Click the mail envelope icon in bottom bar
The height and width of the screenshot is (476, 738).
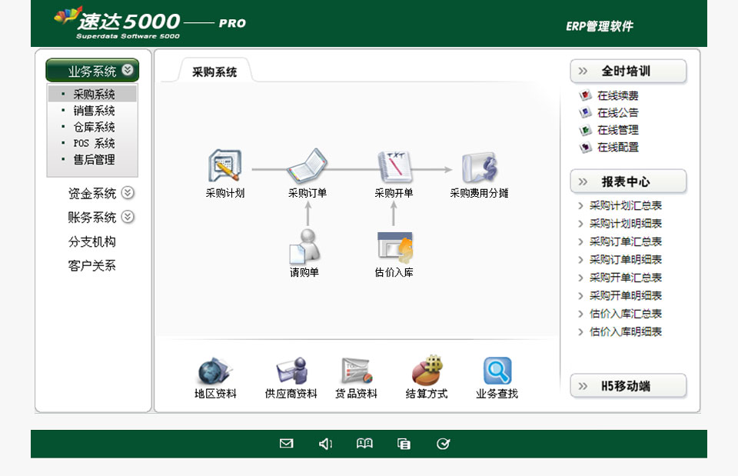point(286,444)
